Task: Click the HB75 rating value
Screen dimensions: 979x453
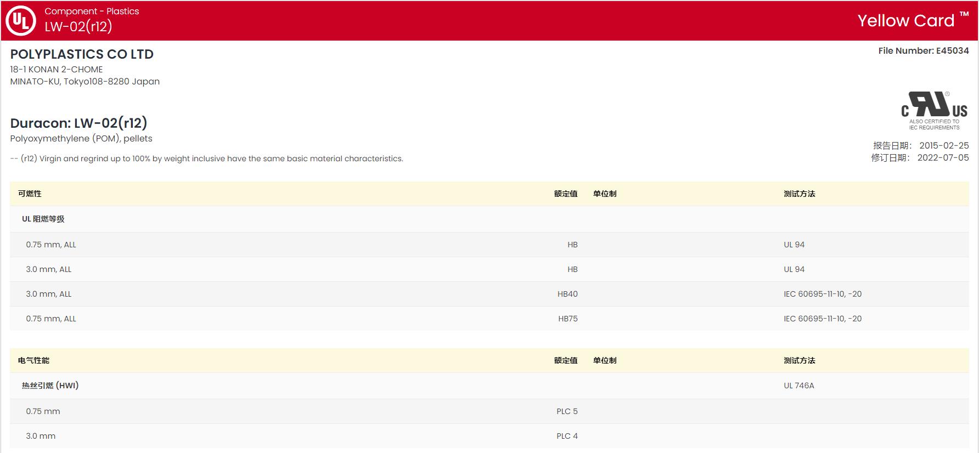Action: point(568,319)
